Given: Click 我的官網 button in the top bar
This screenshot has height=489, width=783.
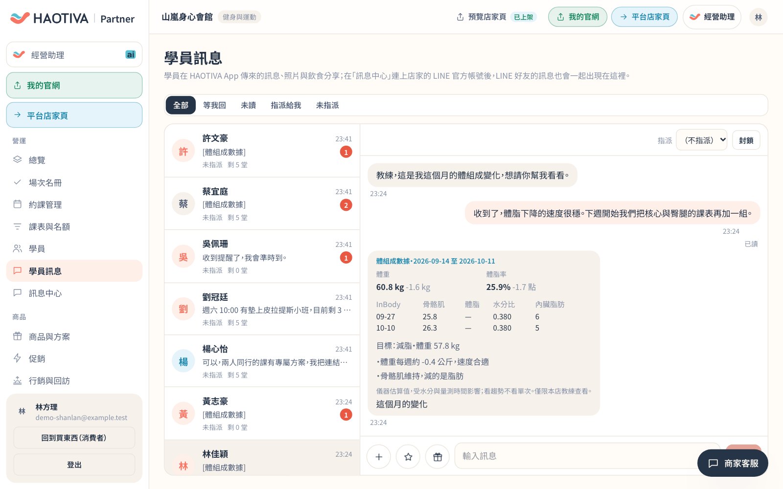Looking at the screenshot, I should [x=578, y=17].
